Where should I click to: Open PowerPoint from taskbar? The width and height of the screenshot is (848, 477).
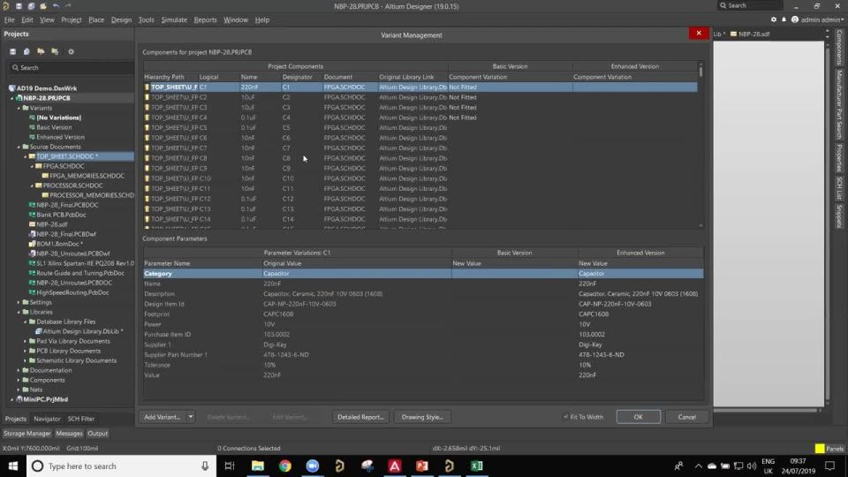[422, 466]
